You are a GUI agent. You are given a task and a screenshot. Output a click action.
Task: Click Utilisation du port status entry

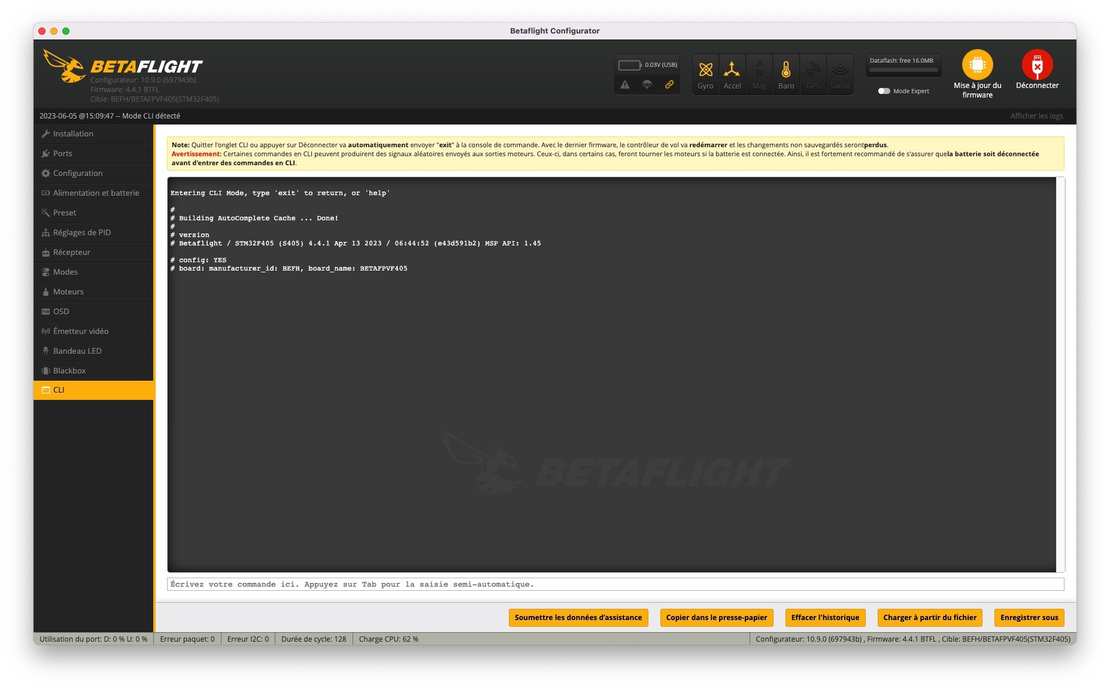click(x=93, y=639)
